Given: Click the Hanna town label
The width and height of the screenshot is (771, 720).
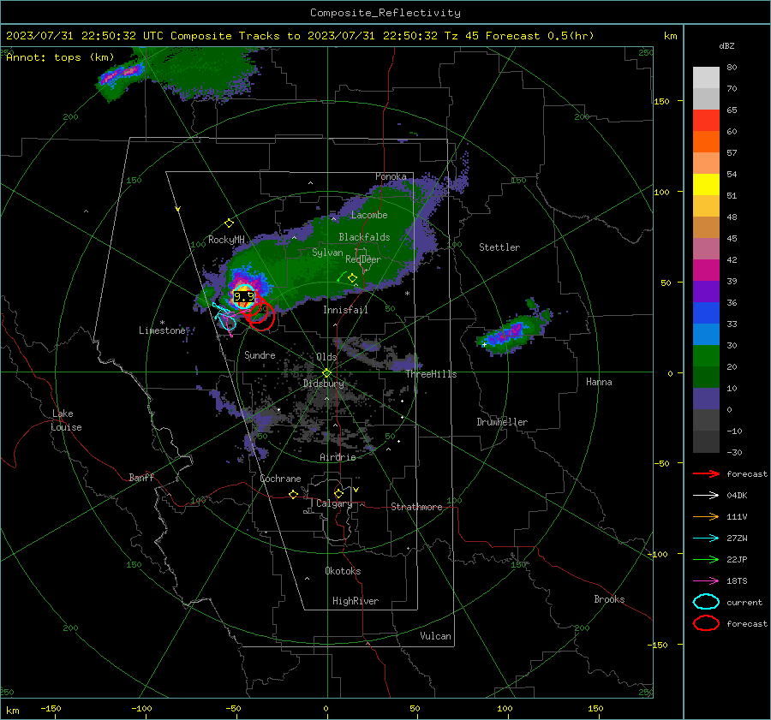Looking at the screenshot, I should coord(599,382).
